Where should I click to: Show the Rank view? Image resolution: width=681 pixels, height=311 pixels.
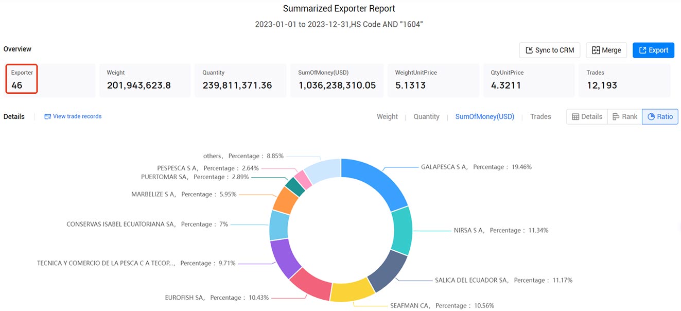[625, 117]
